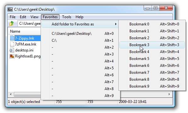188x113 pixels.
Task: Select the 7-Zippy.lnk file name
Action: 25,38
